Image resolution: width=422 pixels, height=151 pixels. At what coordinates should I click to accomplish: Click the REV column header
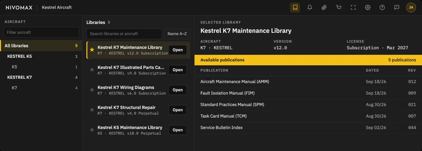pos(412,70)
